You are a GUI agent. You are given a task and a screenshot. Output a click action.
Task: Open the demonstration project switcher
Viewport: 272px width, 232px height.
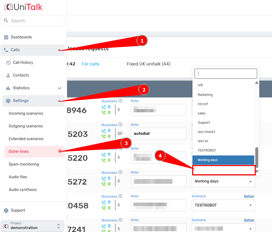coord(32,226)
